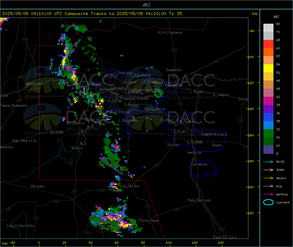
Task: Click the 'Paso_Barroso' map label
Action: tap(199, 200)
